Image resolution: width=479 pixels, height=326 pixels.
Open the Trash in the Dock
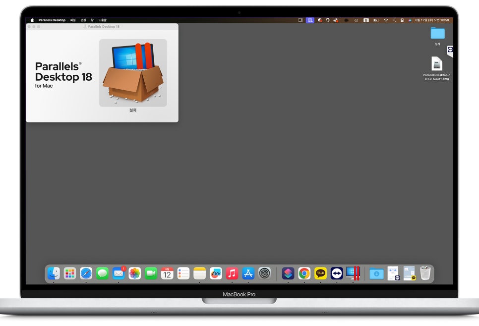425,273
